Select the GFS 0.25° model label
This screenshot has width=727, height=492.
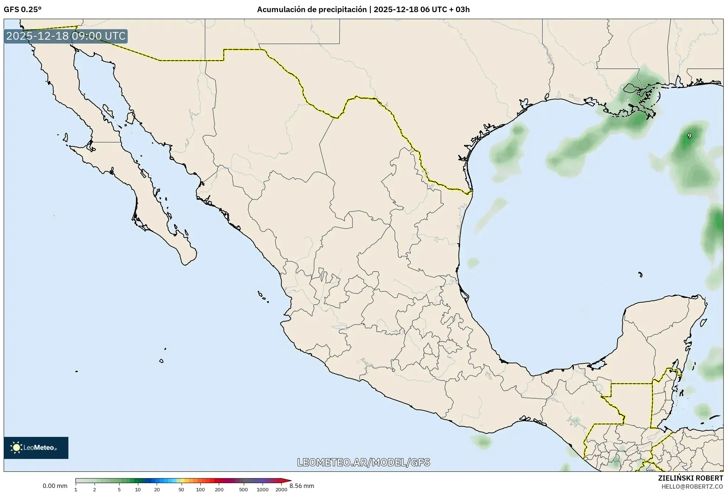click(x=23, y=10)
